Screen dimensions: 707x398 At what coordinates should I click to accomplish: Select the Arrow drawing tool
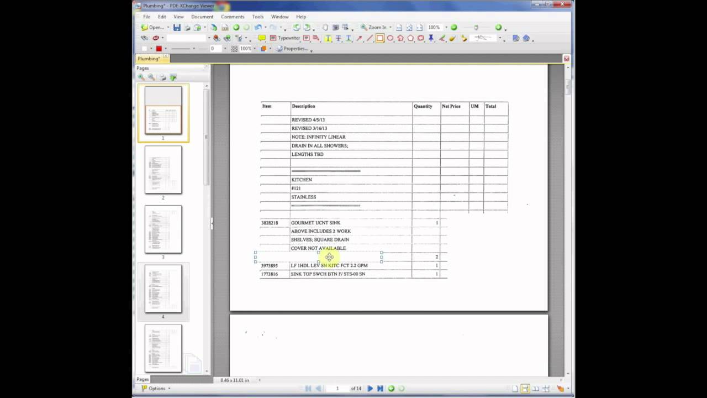pyautogui.click(x=359, y=38)
